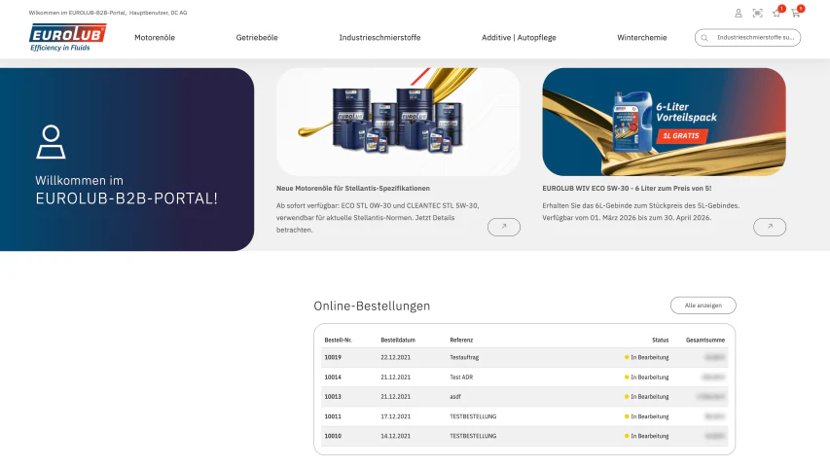Open the barcode scanner icon
The width and height of the screenshot is (830, 467).
(x=757, y=14)
